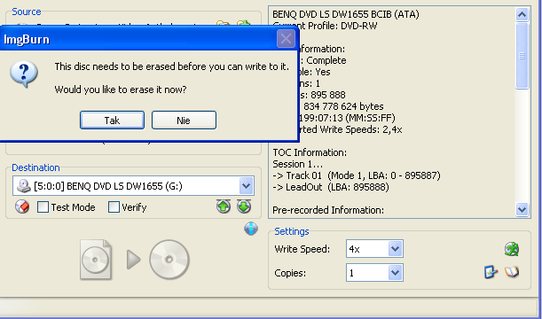Open the Destination drive dropdown
The image size is (542, 319).
(246, 186)
